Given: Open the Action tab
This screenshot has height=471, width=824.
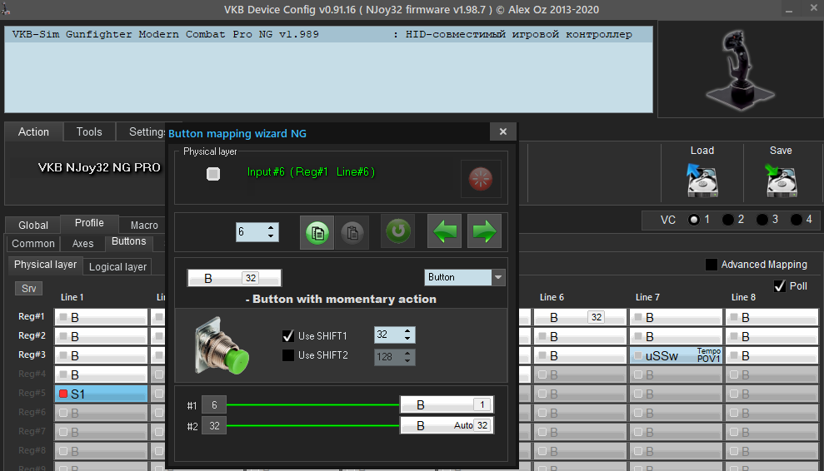Looking at the screenshot, I should [x=33, y=131].
